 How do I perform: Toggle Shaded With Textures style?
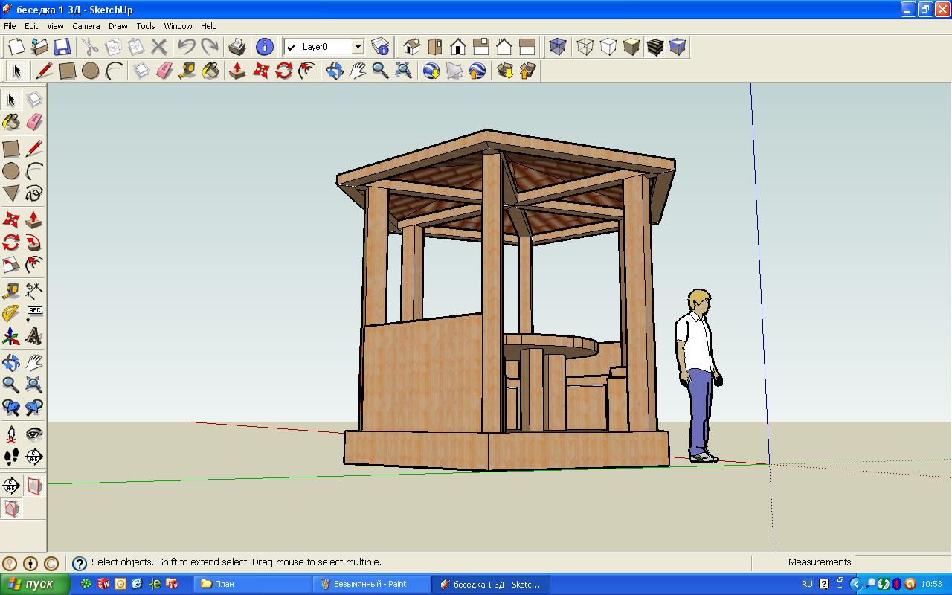[654, 47]
